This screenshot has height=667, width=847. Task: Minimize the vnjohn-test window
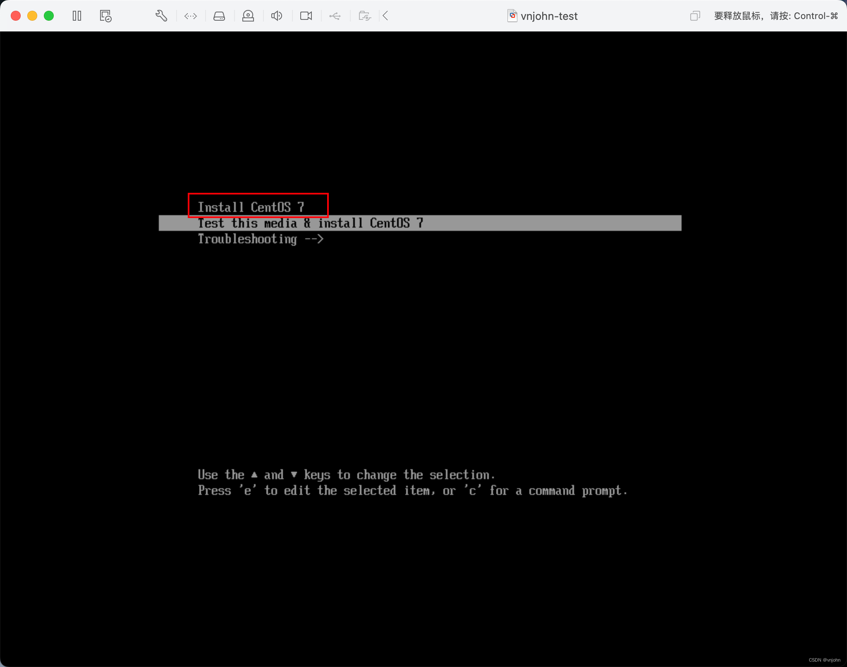(x=32, y=16)
